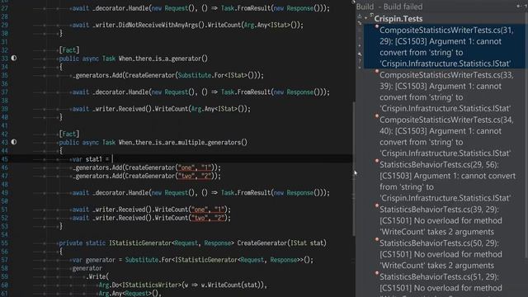The height and width of the screenshot is (297, 528).
Task: Click 'generator' identifier on line 58
Action: point(87,268)
